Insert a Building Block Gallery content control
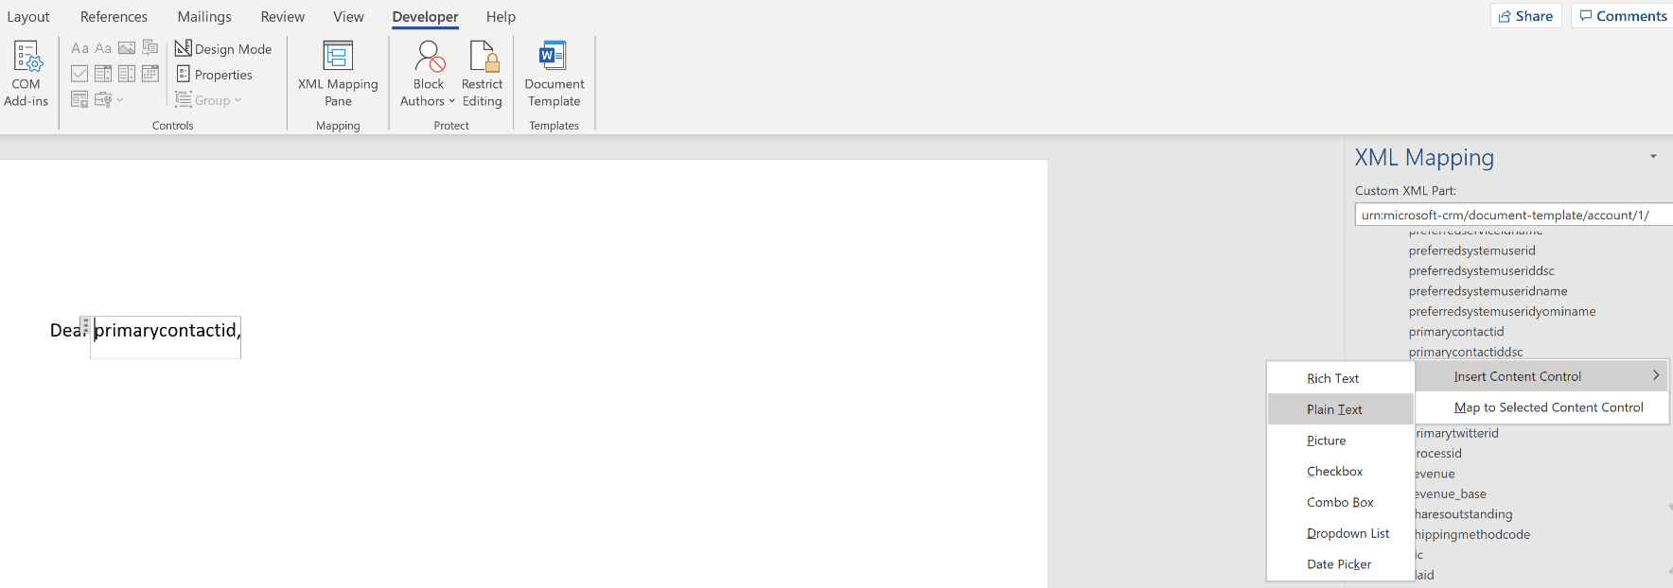Viewport: 1673px width, 588px height. pos(150,48)
